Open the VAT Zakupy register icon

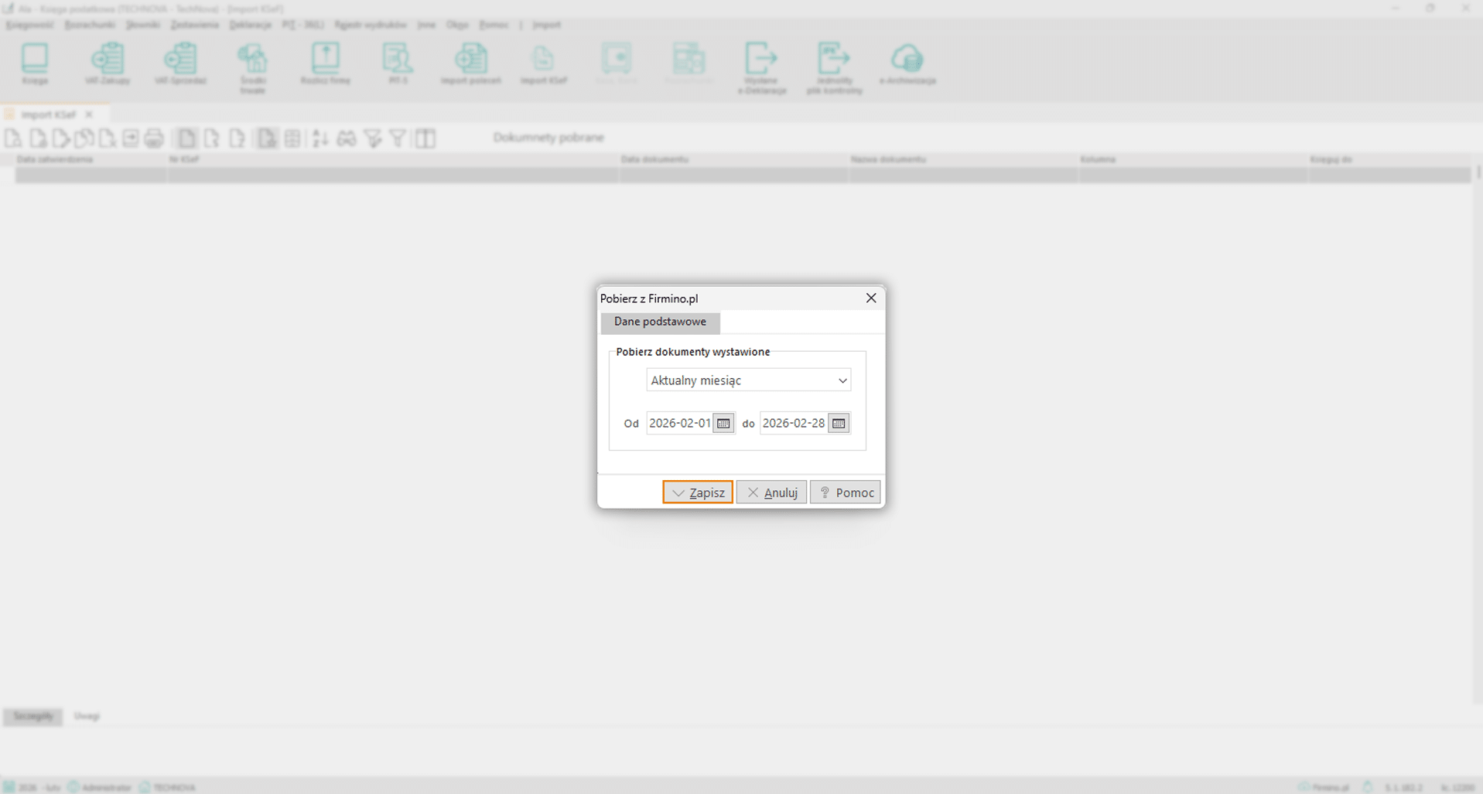(x=108, y=63)
